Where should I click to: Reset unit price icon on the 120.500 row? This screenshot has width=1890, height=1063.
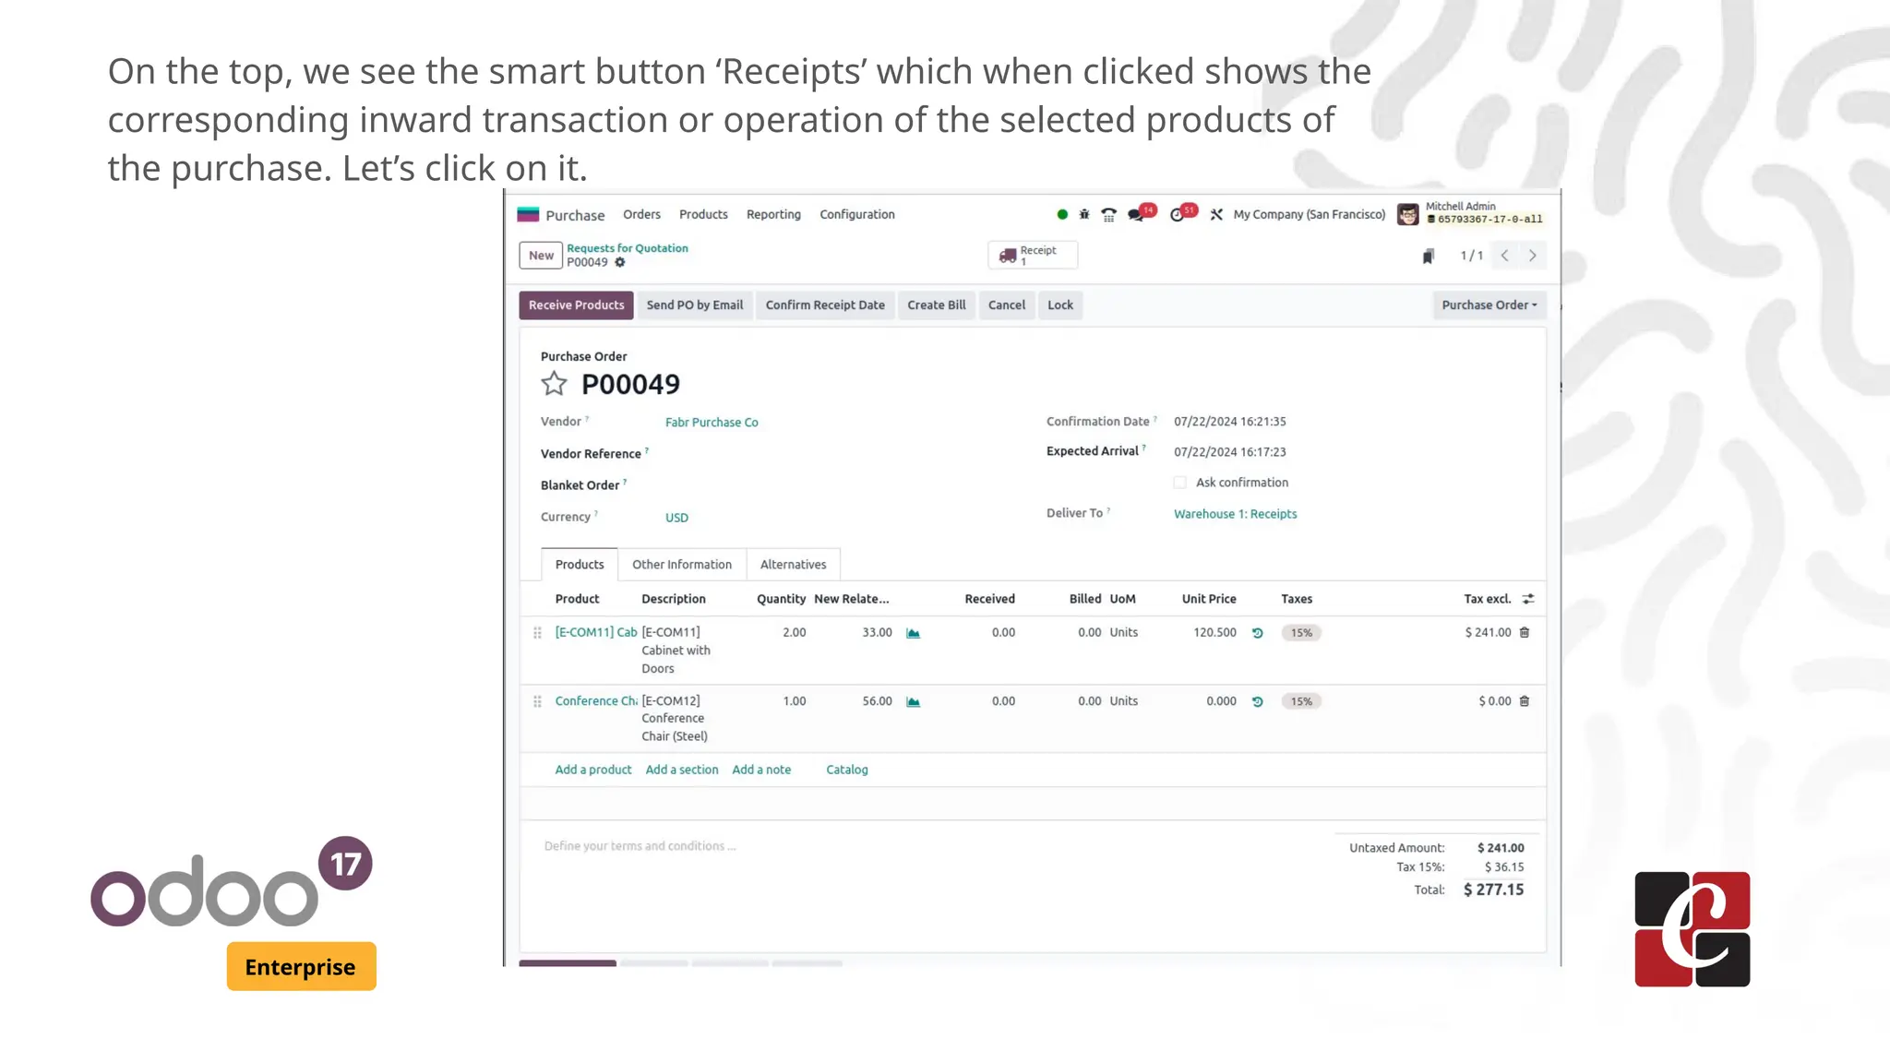tap(1257, 633)
